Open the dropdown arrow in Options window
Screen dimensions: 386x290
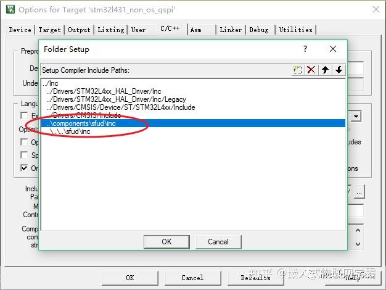(x=356, y=116)
